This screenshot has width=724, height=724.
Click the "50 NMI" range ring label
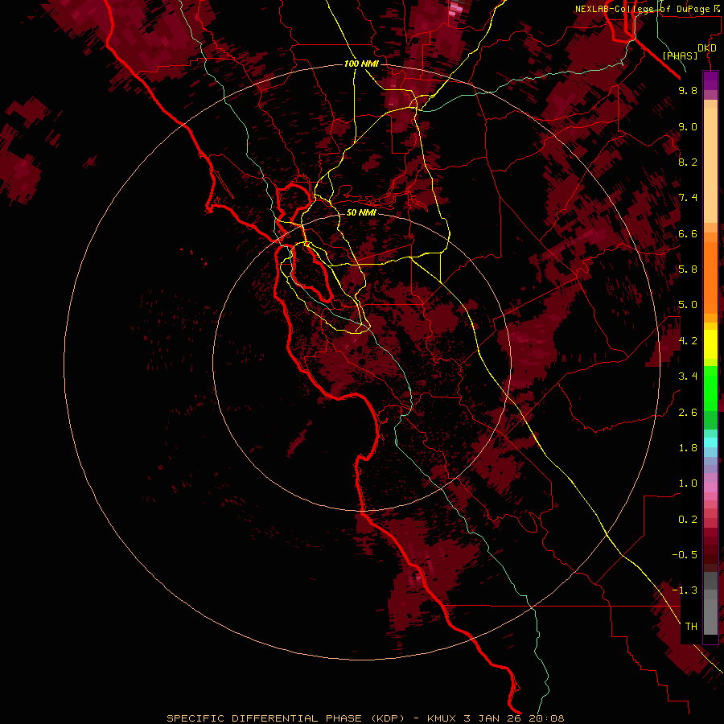361,212
